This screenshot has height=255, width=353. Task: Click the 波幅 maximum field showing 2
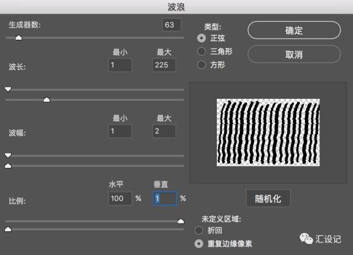pyautogui.click(x=164, y=131)
